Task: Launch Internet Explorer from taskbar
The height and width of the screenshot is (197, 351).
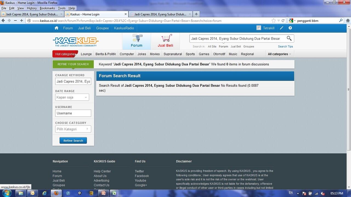Action: 44,193
